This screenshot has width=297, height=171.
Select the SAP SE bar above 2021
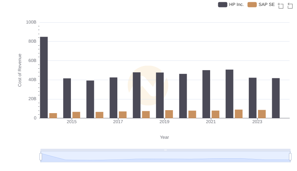pos(216,114)
